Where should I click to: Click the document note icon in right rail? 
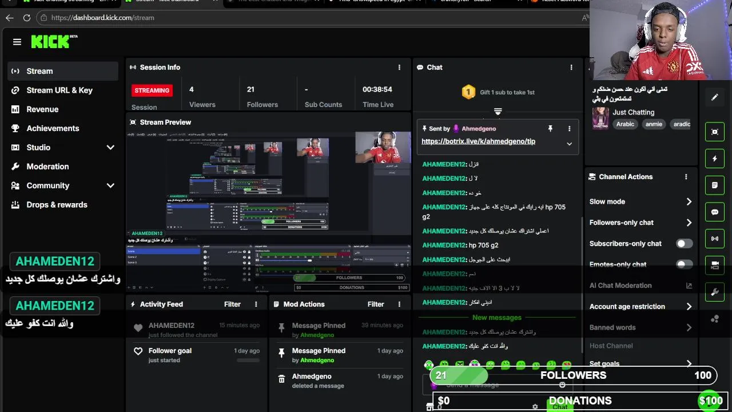(714, 185)
